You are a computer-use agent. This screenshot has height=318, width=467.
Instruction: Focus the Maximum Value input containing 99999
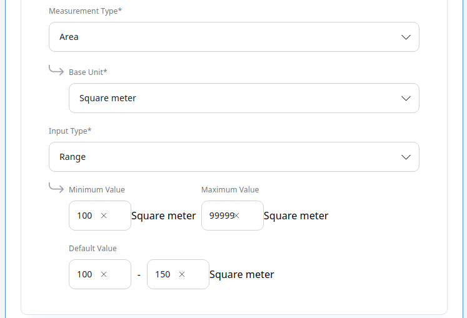(x=221, y=216)
